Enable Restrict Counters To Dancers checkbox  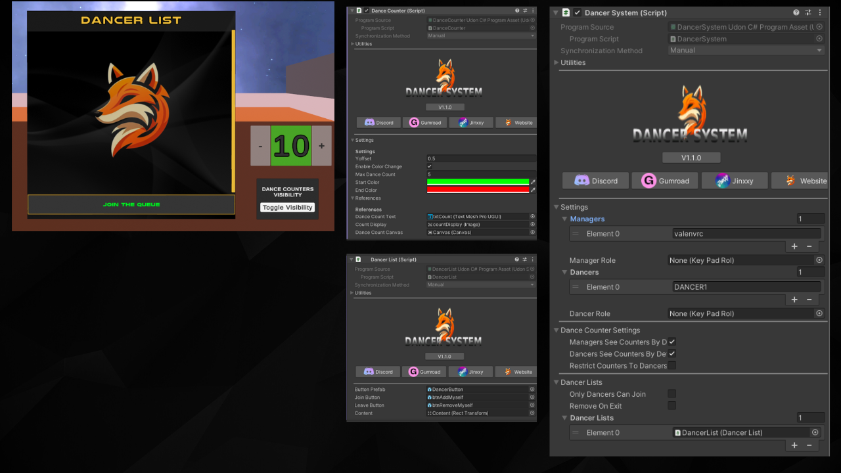coord(671,365)
